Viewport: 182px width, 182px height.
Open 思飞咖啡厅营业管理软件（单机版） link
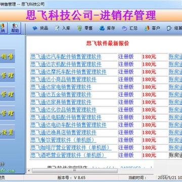point(71,148)
